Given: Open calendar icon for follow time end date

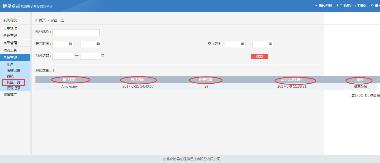Looking at the screenshot, I should (98, 44).
